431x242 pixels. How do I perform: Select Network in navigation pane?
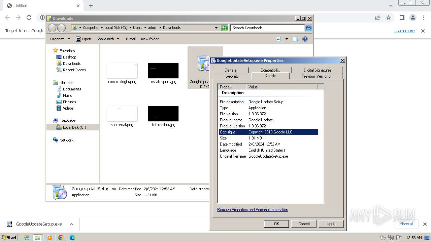66,140
